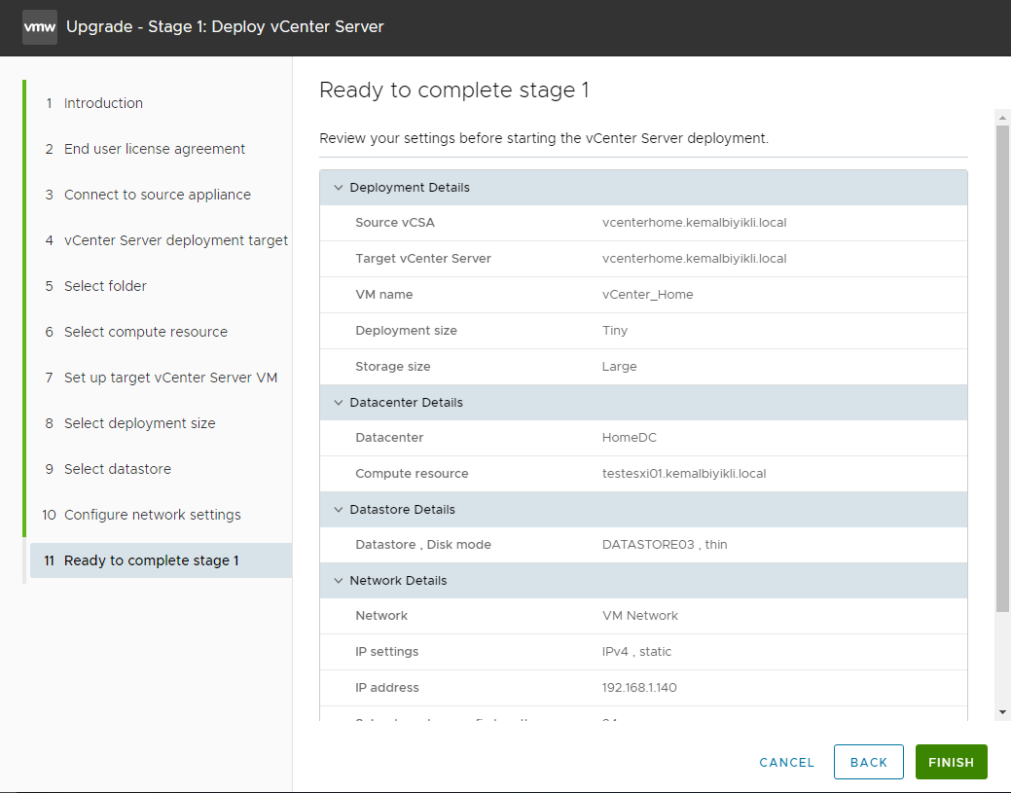Click the Source vCSA hostname value
The height and width of the screenshot is (793, 1011).
point(694,223)
